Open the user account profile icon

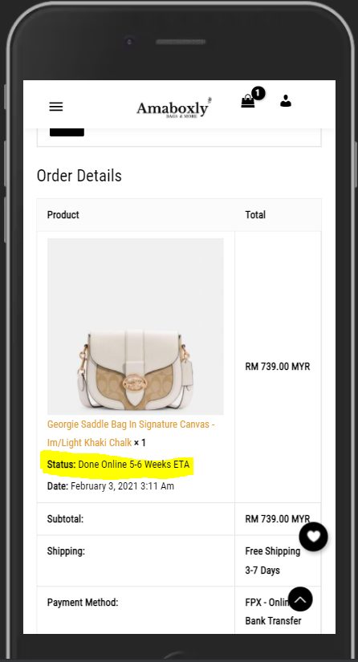[x=286, y=101]
